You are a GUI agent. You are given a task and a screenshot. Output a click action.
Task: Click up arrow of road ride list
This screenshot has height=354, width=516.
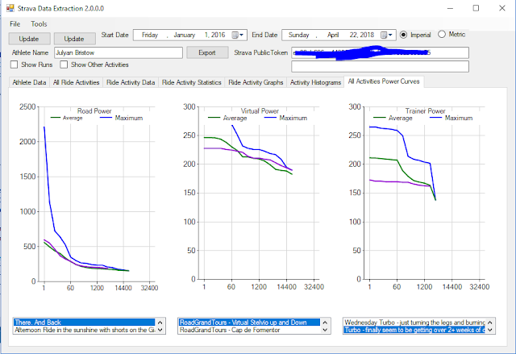tap(160, 323)
